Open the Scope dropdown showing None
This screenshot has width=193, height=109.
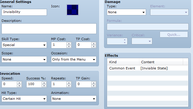(24, 59)
